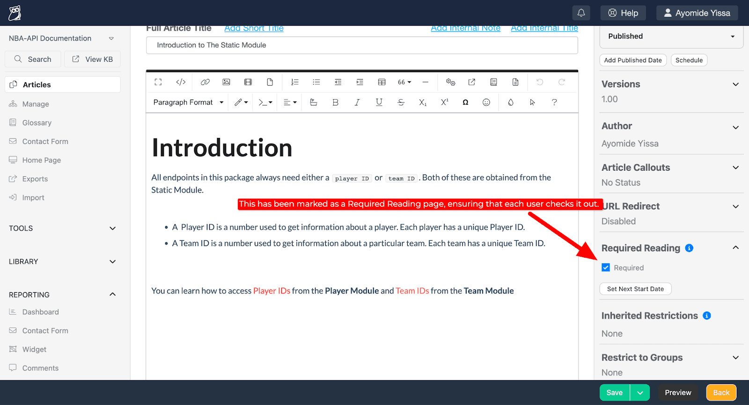Open Glossary in the sidebar
The image size is (749, 405).
click(x=37, y=123)
